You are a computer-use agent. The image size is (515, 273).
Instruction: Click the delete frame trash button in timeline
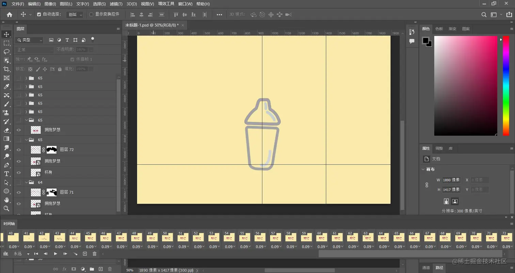(94, 254)
